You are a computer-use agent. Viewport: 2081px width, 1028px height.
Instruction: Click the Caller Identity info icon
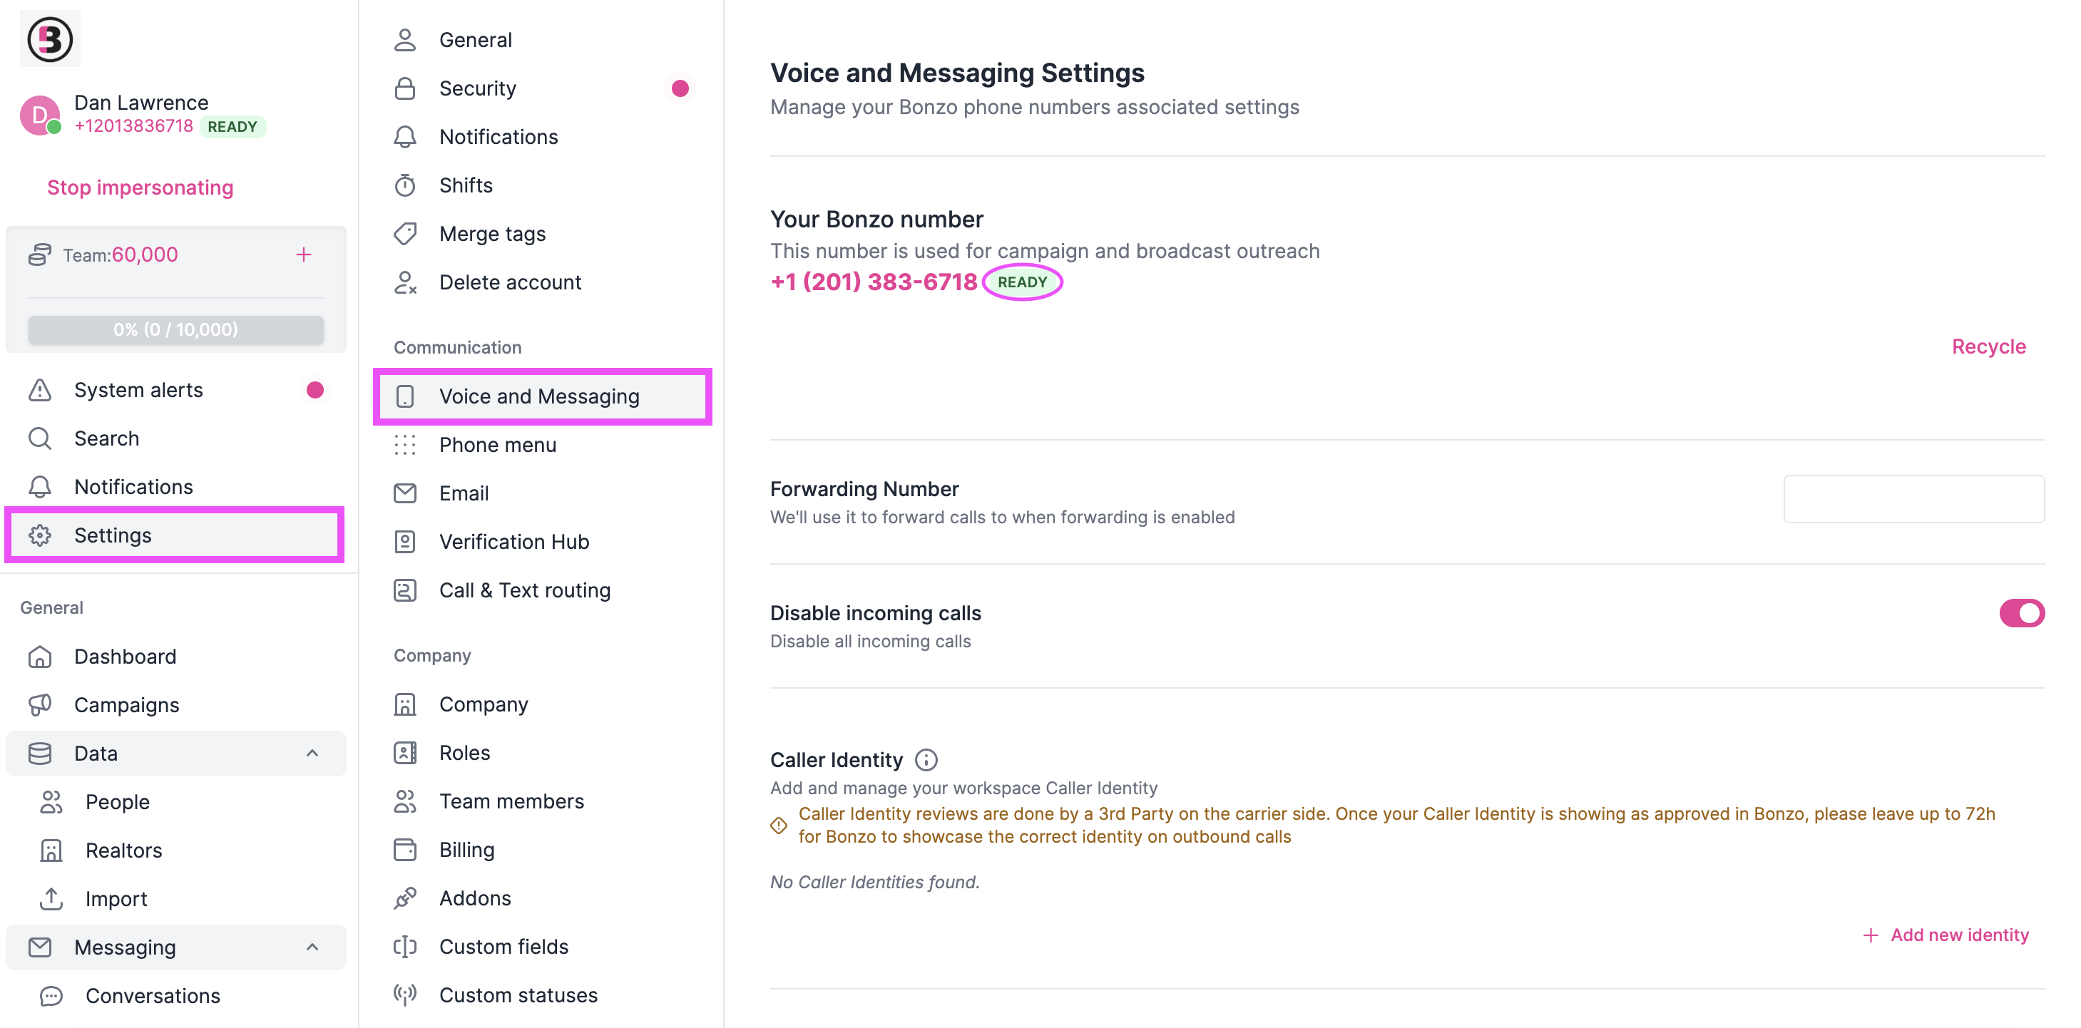point(926,759)
